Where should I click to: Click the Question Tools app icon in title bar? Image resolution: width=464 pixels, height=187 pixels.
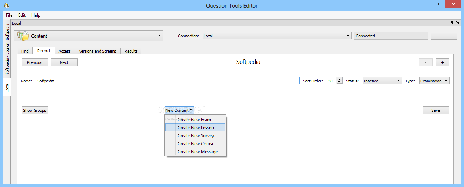6,5
